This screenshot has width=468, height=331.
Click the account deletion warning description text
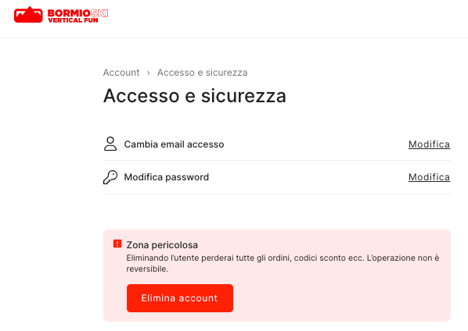pos(283,263)
